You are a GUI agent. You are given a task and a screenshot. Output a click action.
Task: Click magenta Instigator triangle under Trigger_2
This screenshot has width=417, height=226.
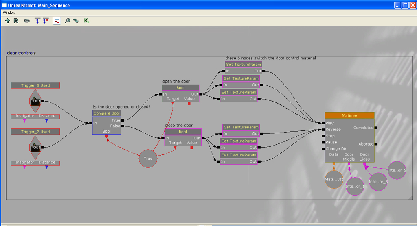(x=24, y=167)
